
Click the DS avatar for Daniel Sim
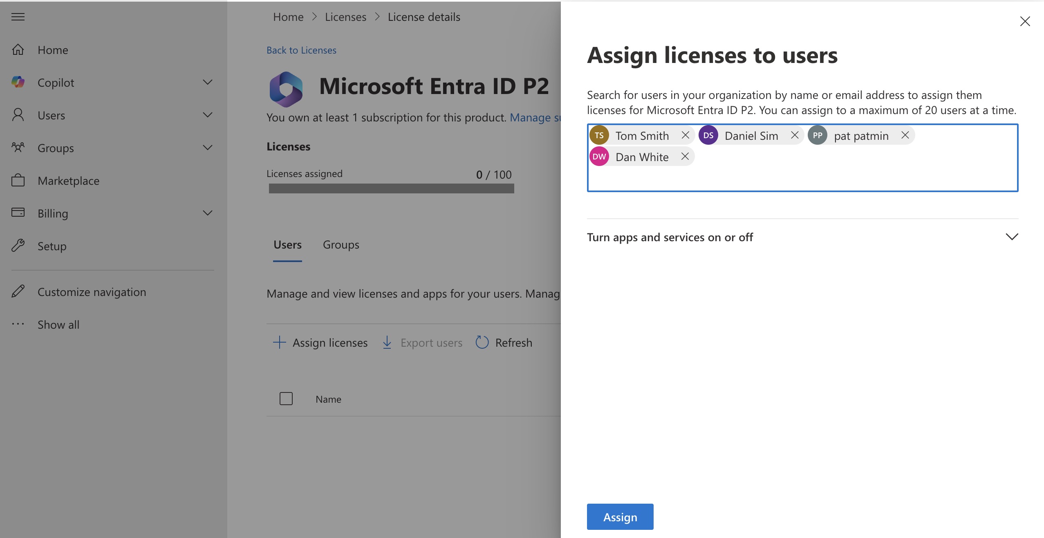click(708, 135)
